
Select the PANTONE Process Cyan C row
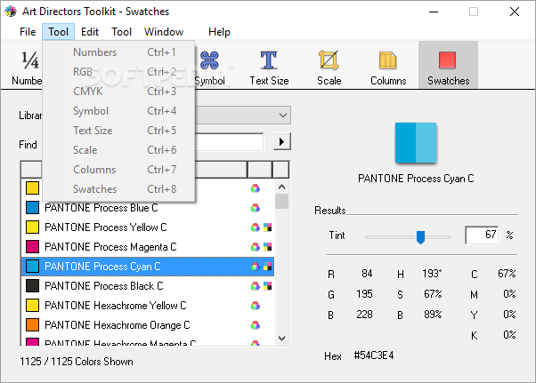(x=148, y=267)
